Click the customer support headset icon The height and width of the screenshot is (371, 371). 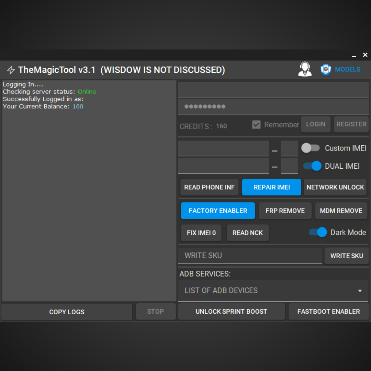[305, 69]
